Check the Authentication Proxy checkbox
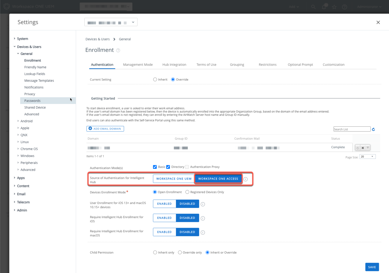389x273 pixels. 187,167
